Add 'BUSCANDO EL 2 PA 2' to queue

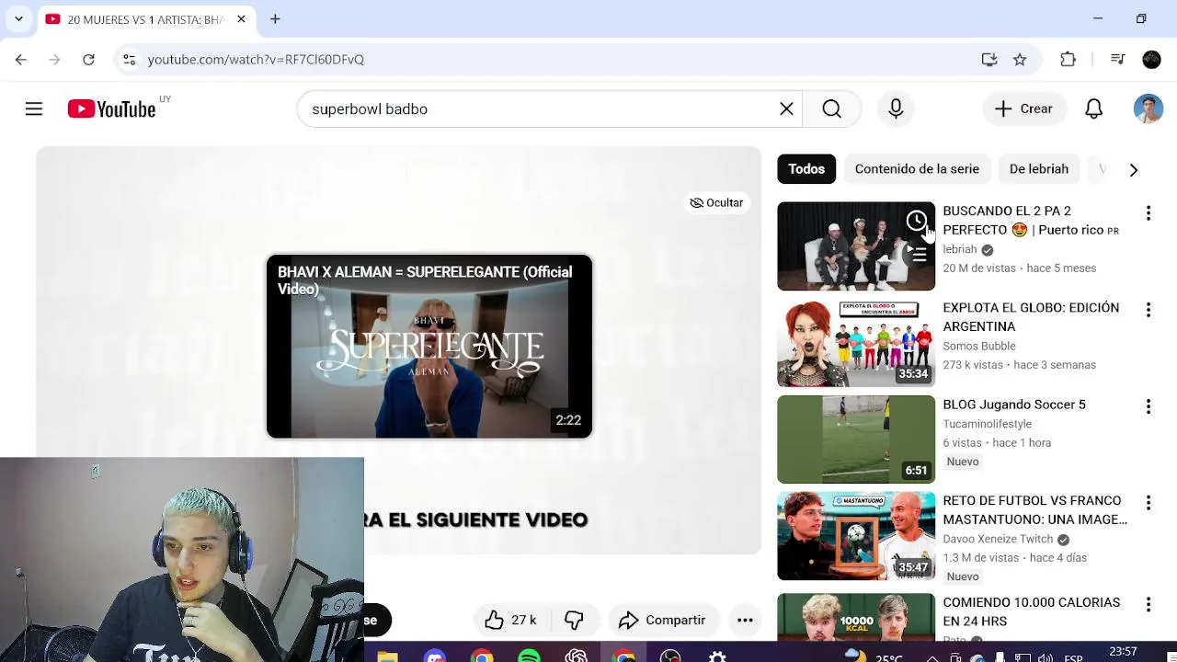click(x=917, y=255)
